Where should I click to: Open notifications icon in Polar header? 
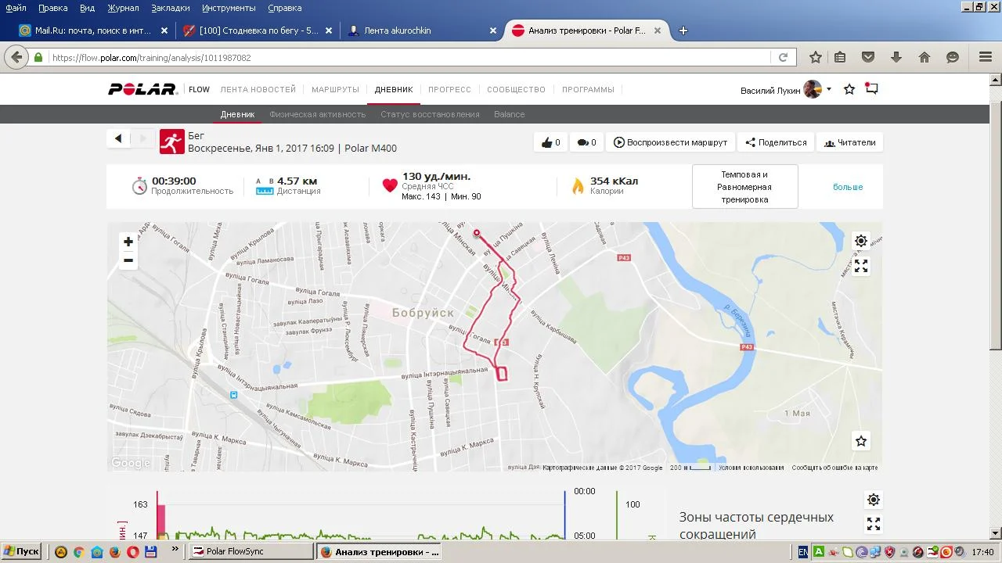click(871, 89)
